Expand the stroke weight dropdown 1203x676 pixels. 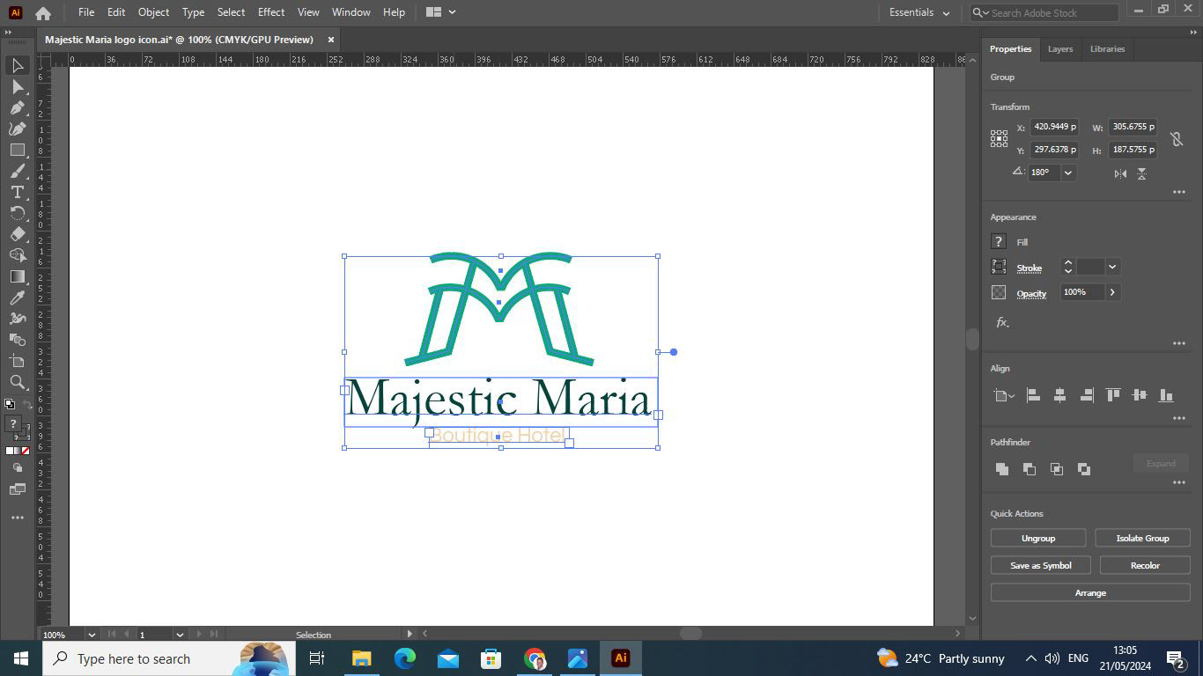[x=1112, y=267]
